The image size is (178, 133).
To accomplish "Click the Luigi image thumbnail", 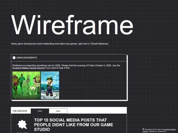I will tap(50, 85).
